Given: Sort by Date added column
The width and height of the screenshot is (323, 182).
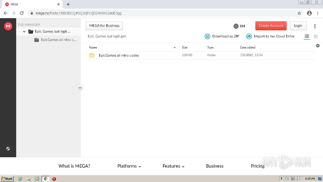Looking at the screenshot, I should click(248, 48).
